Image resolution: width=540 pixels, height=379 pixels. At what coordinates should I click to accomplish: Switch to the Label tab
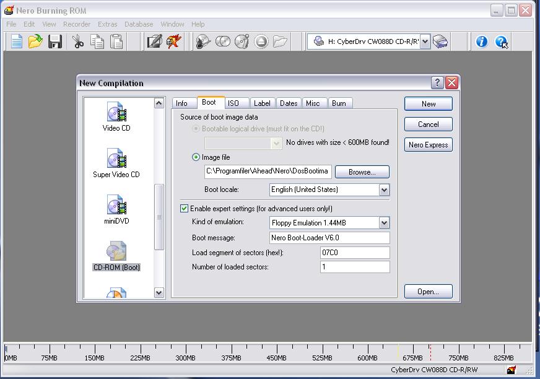[263, 103]
